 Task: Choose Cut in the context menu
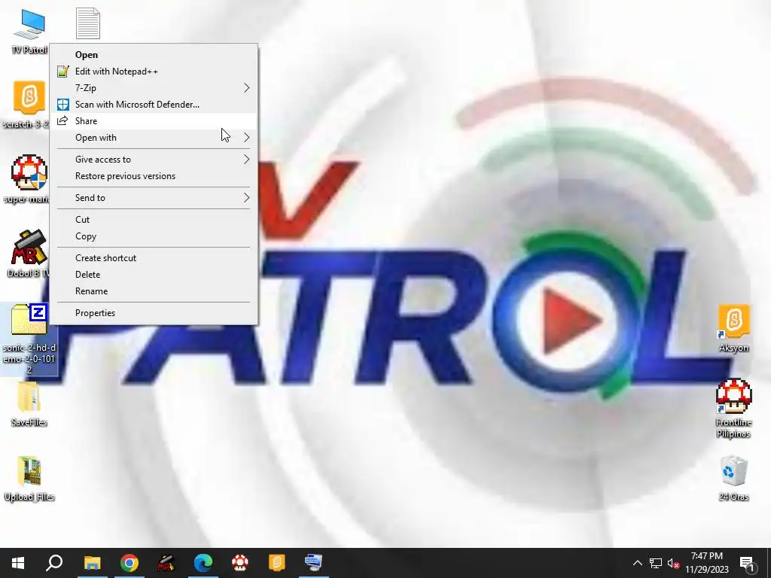click(154, 220)
